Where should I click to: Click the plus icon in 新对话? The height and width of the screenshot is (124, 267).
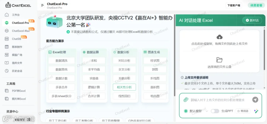click(247, 20)
